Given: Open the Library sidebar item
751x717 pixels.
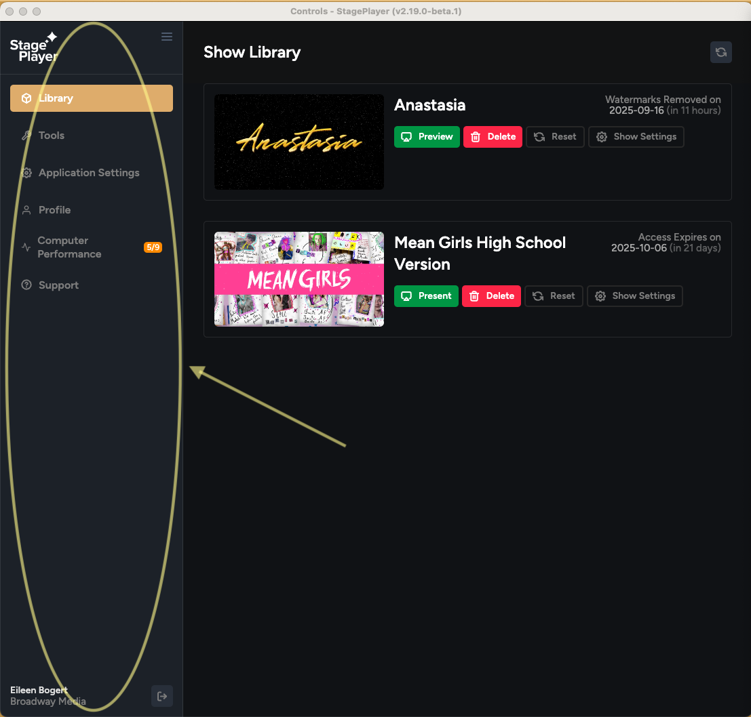Looking at the screenshot, I should click(x=92, y=98).
